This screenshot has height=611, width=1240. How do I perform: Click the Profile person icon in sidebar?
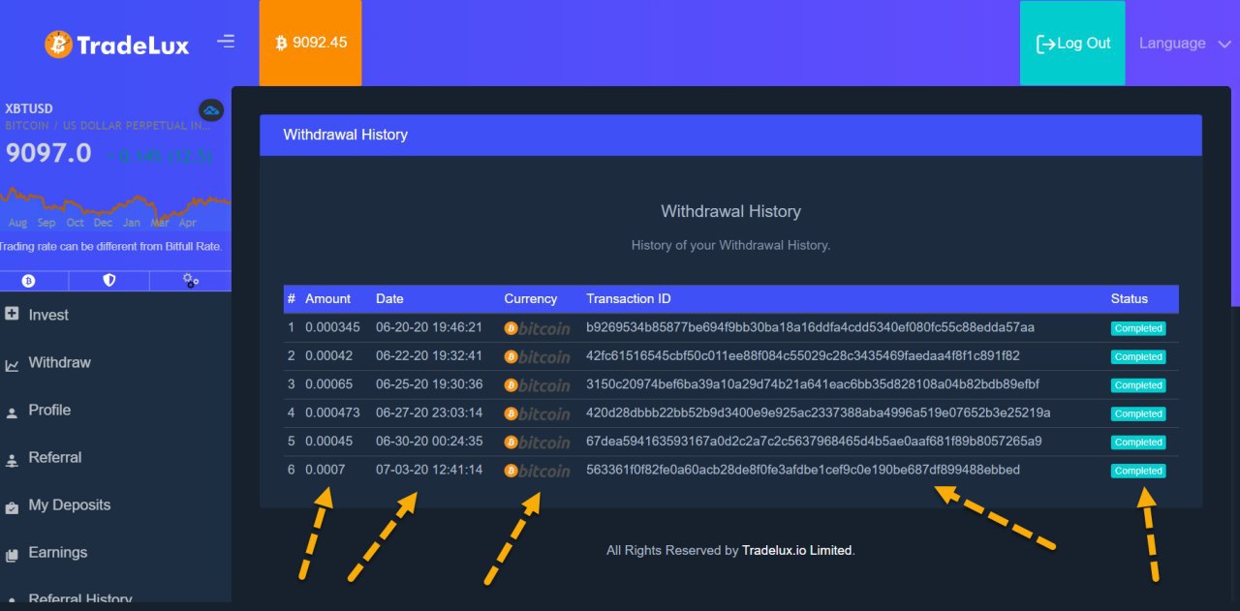point(12,413)
